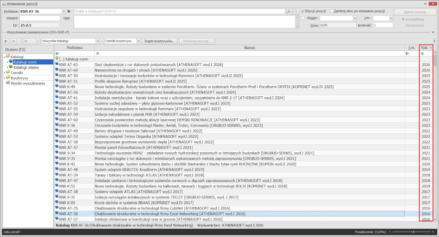
Task: Select Wyniki wyszukiwania in the tree
Action: coord(28,83)
